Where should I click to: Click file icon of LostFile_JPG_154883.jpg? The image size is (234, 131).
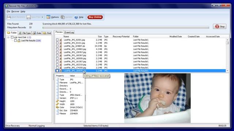(61, 49)
